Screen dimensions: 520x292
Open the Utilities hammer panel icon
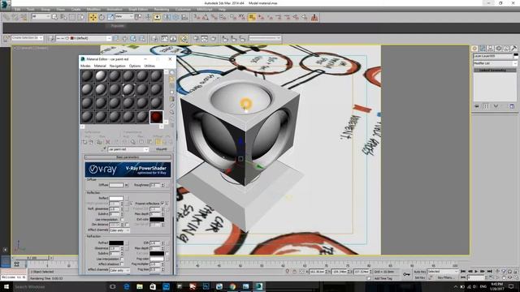pyautogui.click(x=513, y=49)
